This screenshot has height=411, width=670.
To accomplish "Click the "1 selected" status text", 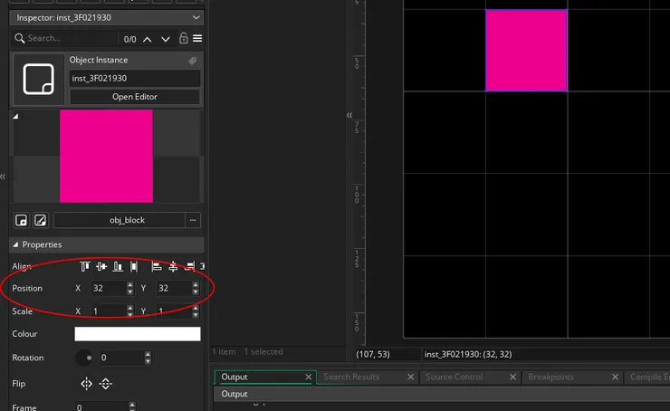I will click(263, 351).
